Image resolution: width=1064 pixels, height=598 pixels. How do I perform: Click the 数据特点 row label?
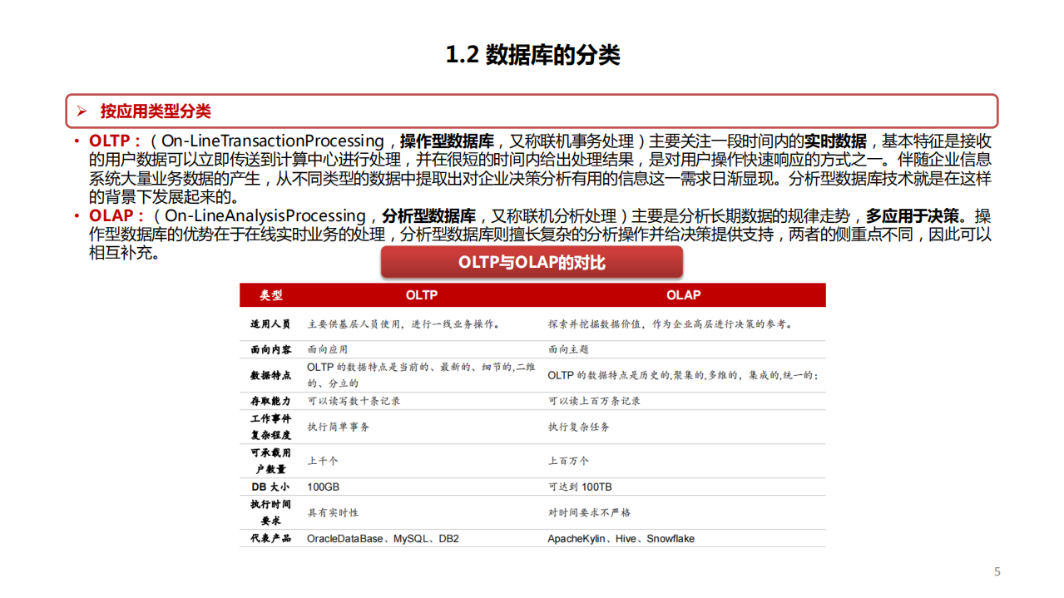pos(270,375)
